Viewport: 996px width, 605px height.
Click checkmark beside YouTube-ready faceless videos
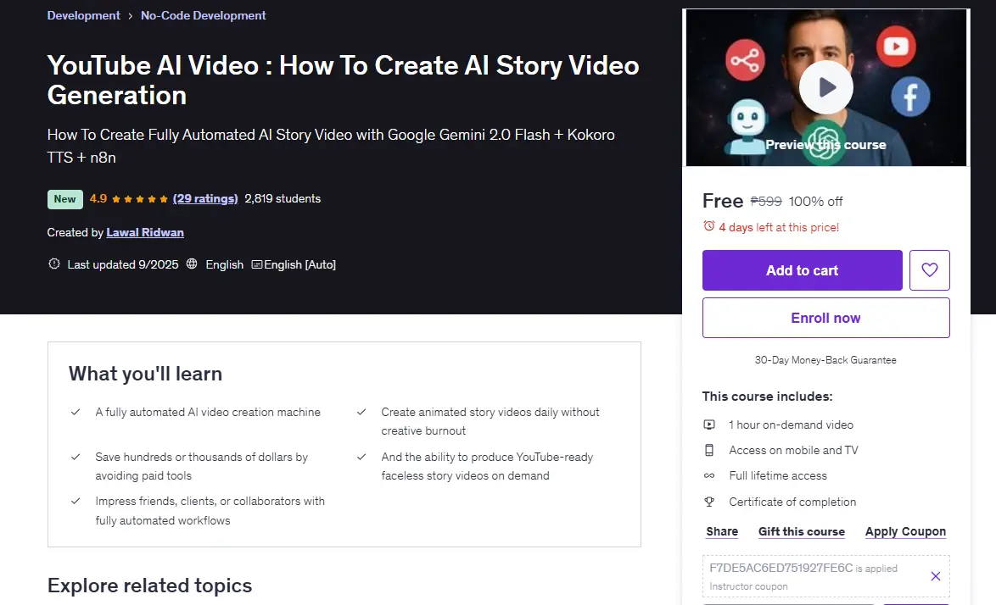tap(361, 457)
